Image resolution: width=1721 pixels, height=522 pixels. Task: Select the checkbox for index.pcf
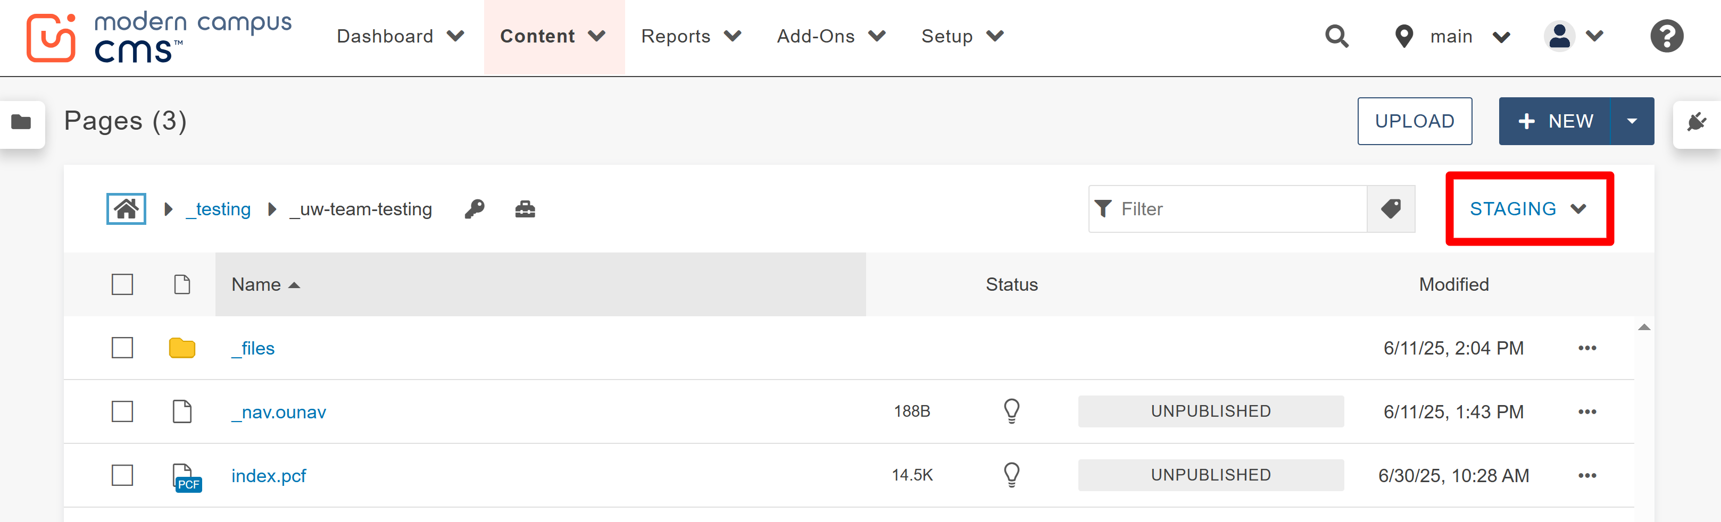(122, 475)
